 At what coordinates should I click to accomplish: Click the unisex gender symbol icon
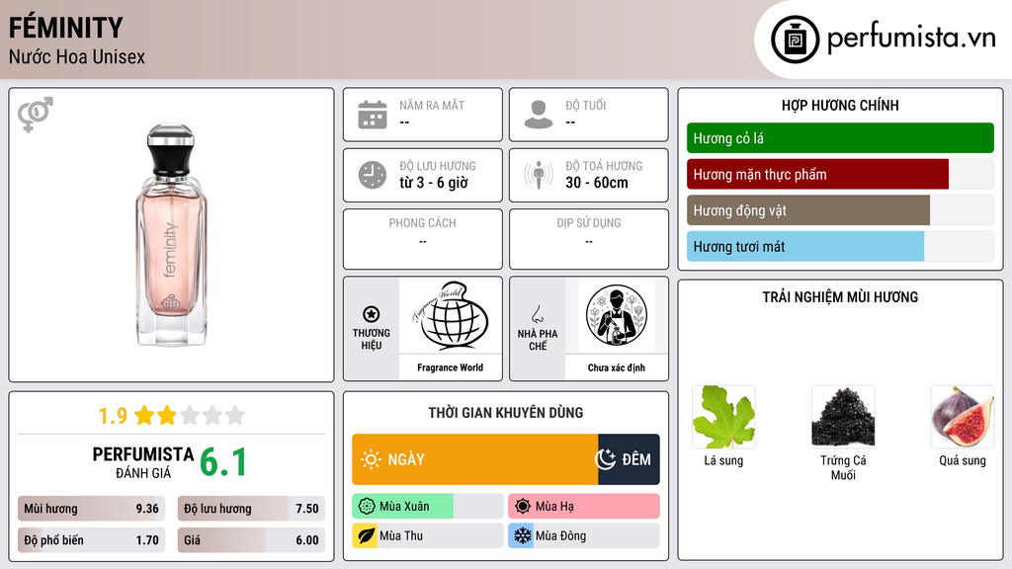click(35, 115)
